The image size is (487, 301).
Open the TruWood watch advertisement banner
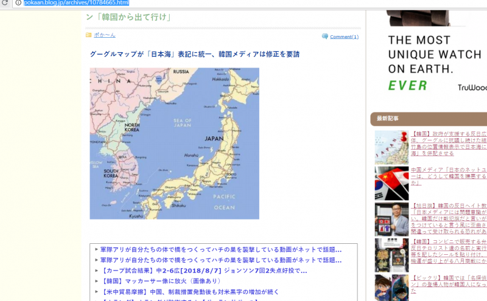436,55
